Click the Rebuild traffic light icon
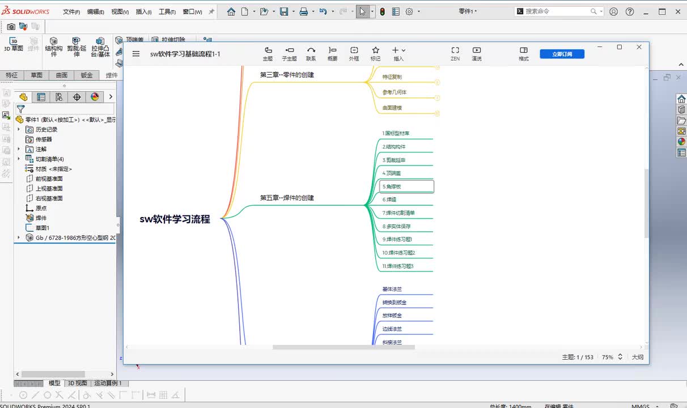687x408 pixels. [x=383, y=11]
